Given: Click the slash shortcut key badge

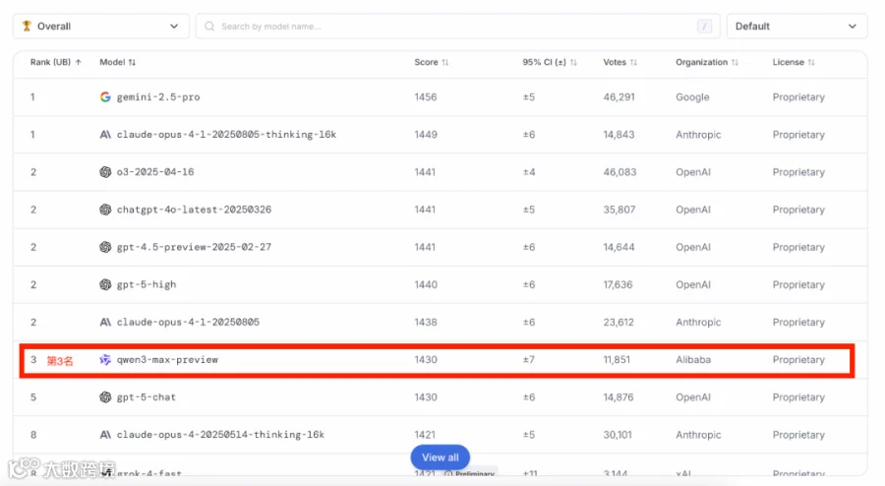Looking at the screenshot, I should [x=704, y=26].
